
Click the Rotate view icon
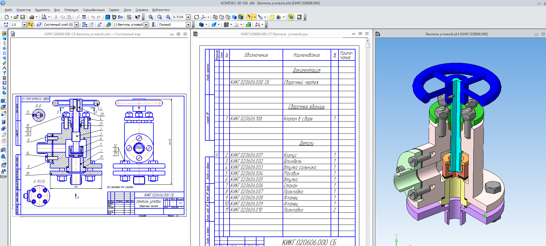click(197, 17)
